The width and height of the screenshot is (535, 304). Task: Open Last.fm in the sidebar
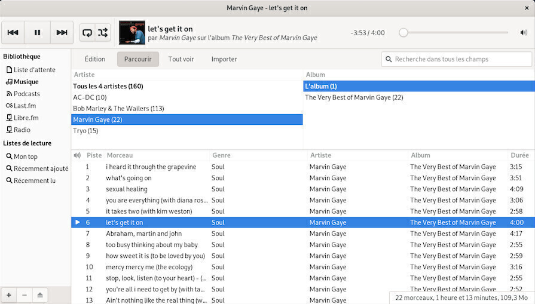click(25, 106)
